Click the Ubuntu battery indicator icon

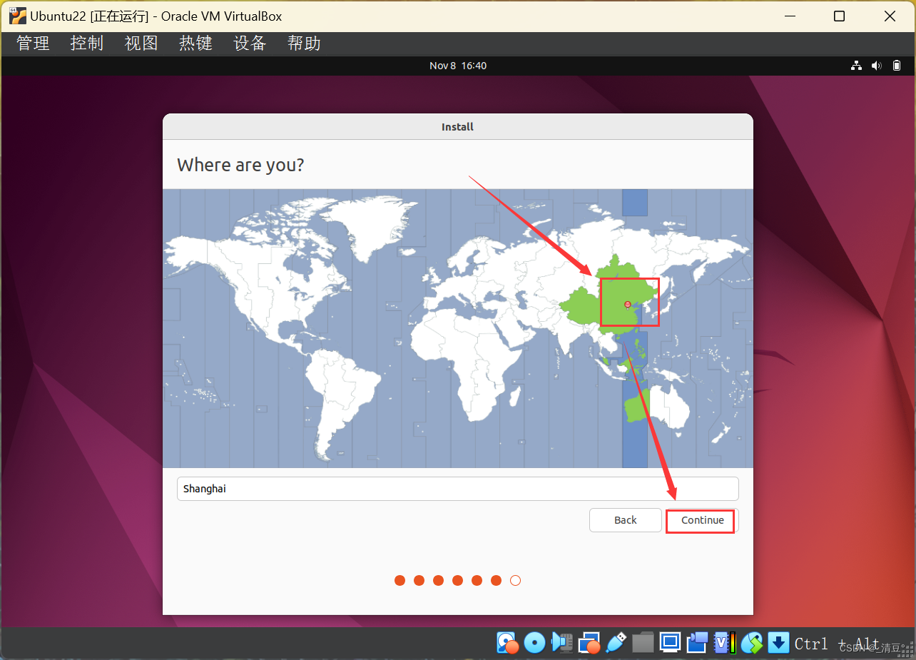coord(897,66)
